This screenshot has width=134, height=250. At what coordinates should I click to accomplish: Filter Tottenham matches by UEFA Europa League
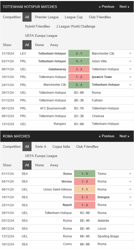point(41,36)
